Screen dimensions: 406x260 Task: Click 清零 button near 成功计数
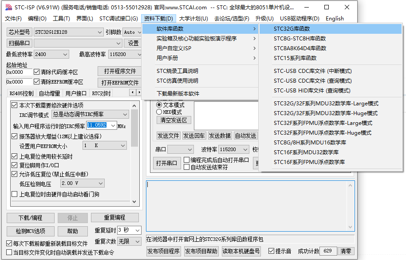(x=346, y=251)
